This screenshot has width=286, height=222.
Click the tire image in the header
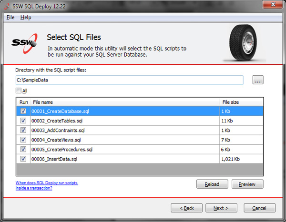click(x=243, y=43)
